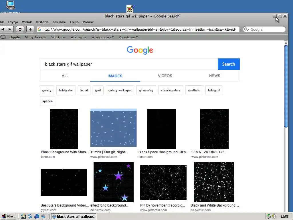Viewport: 293px width, 220px height.
Task: Open the My Computer desktop icon
Action: coord(10,5)
